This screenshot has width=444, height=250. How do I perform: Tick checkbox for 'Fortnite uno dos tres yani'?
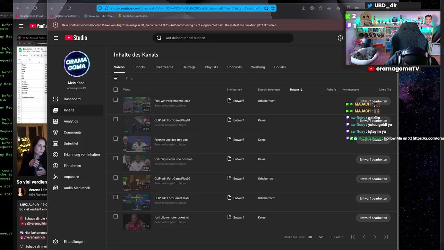116,139
